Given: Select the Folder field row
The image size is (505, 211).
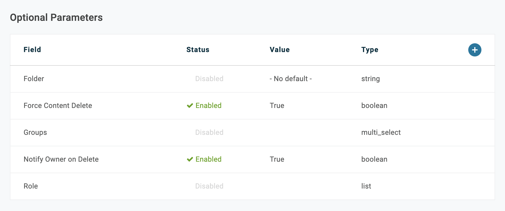Looking at the screenshot, I should [x=252, y=79].
